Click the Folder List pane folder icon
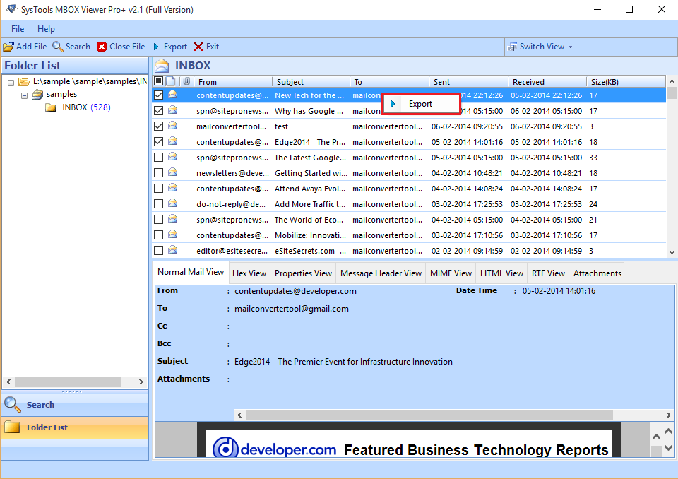 (x=12, y=427)
